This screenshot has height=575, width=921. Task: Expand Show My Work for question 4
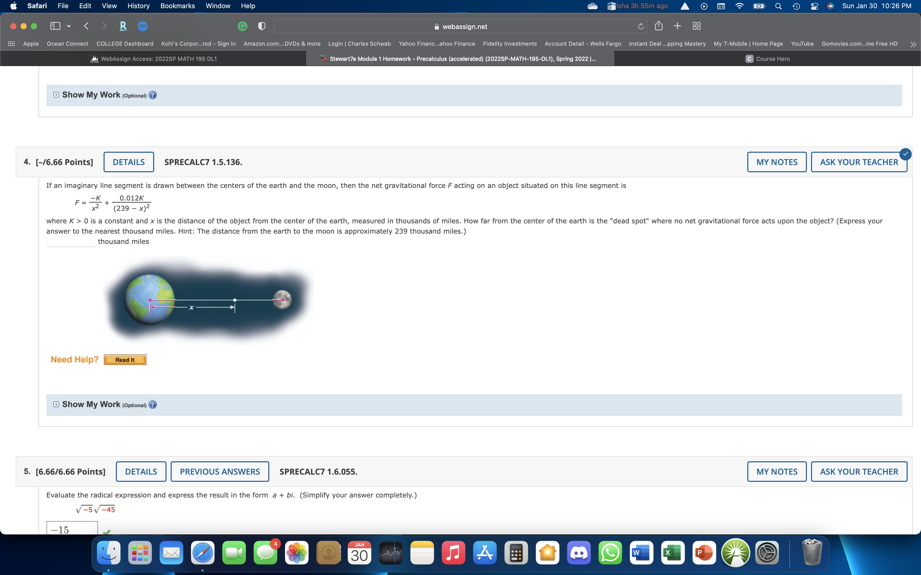click(56, 404)
